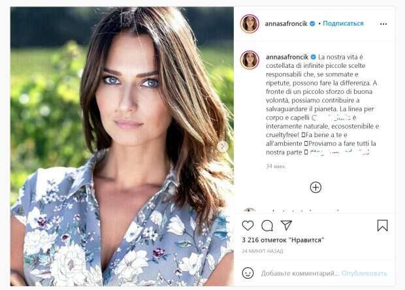The height and width of the screenshot is (290, 405).
Task: Click the 34 минут назад timestamp
Action: [263, 251]
